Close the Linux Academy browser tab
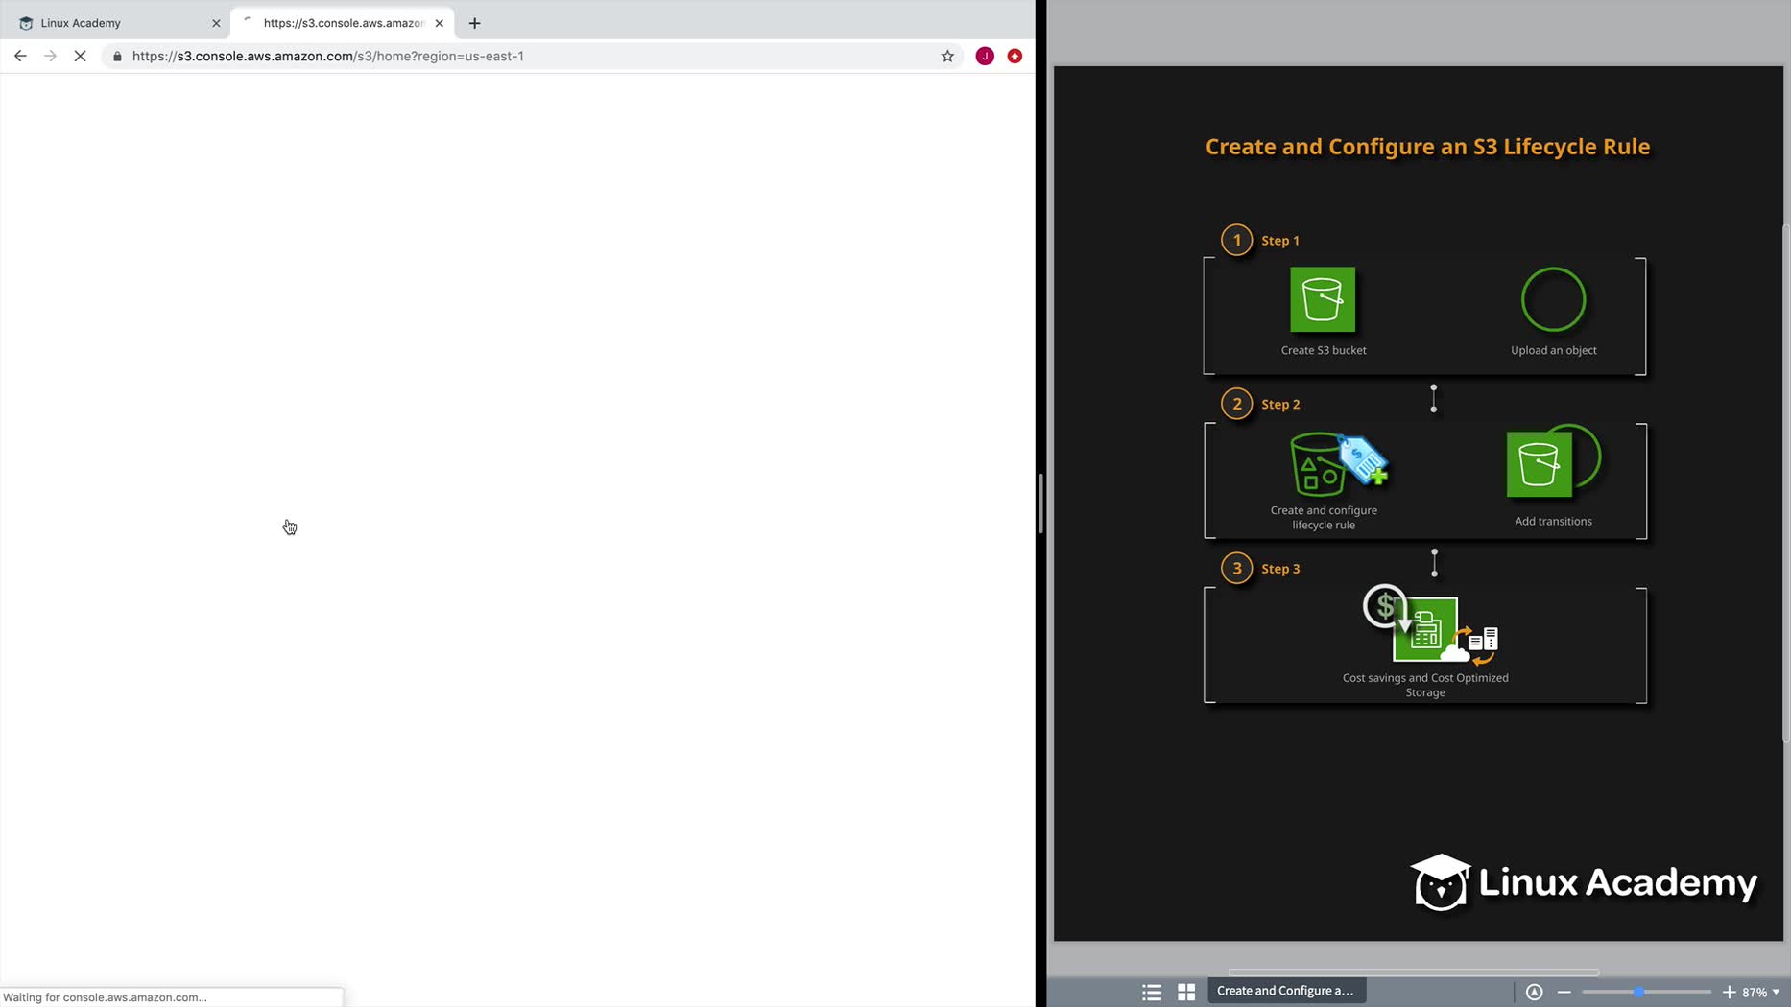 coord(216,23)
